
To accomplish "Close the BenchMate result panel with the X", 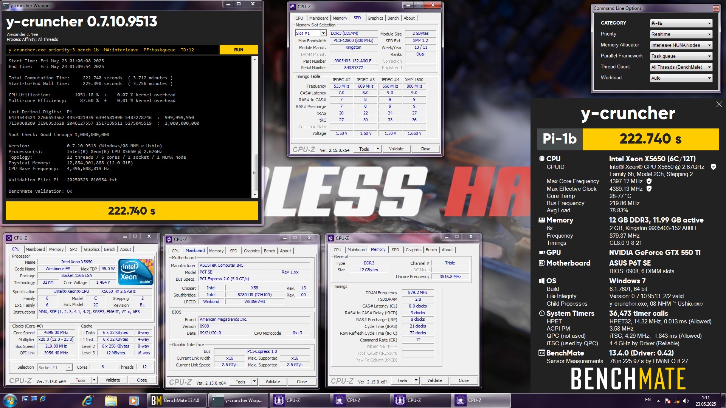I will click(x=719, y=104).
